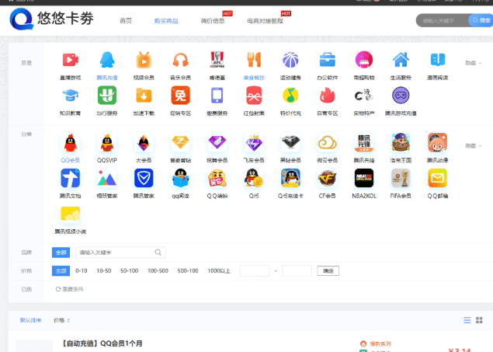Sort products by 价格
This screenshot has width=493, height=352.
(x=61, y=320)
